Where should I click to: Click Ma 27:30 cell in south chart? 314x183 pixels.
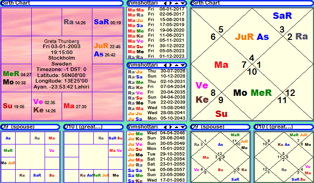click(x=77, y=106)
